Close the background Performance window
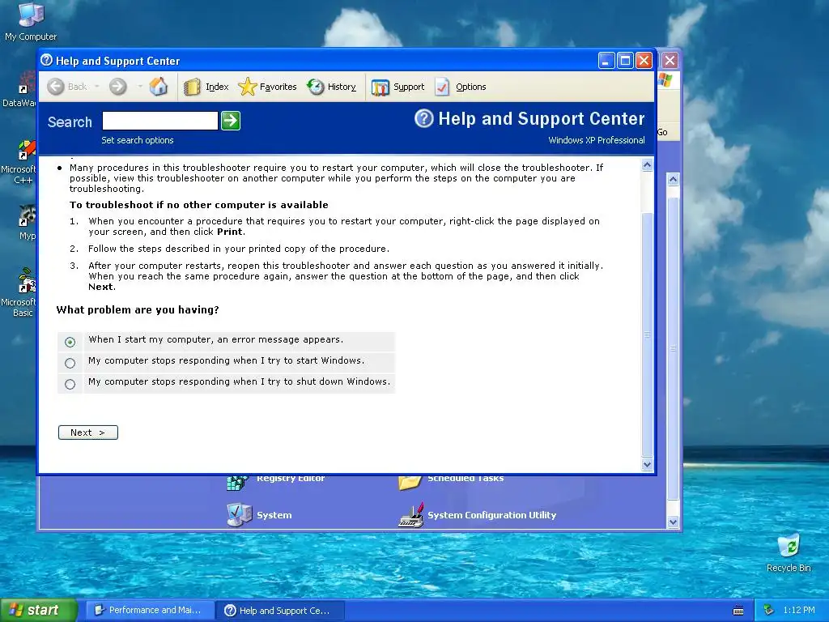This screenshot has width=829, height=622. point(670,60)
